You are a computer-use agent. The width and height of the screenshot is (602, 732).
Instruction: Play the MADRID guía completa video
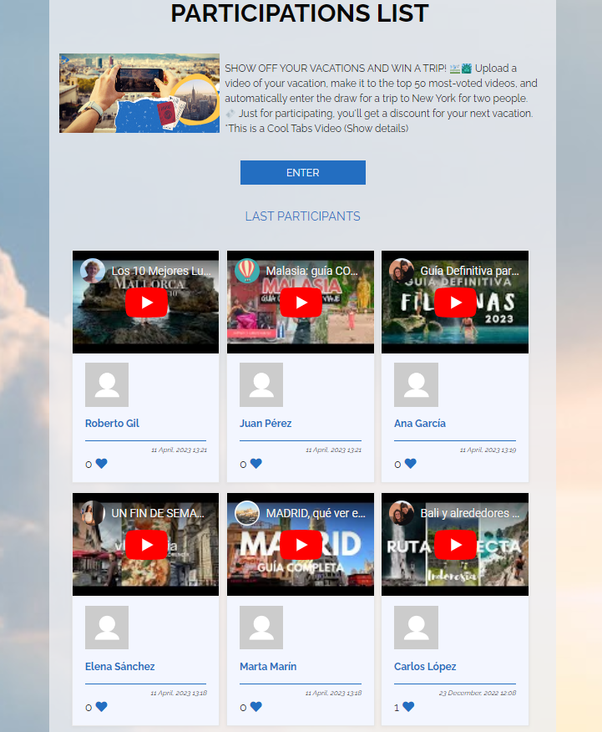pos(301,545)
